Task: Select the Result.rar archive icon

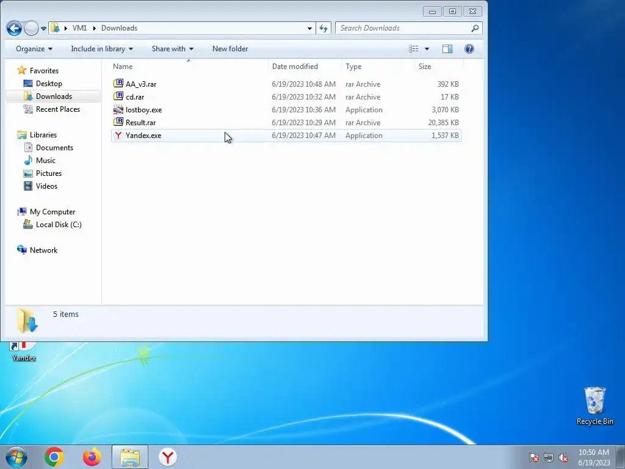Action: [x=118, y=122]
